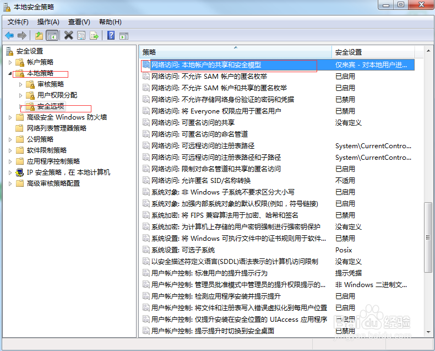Select 本地策略 in the tree
Screen dimensions: 435x351
click(40, 73)
